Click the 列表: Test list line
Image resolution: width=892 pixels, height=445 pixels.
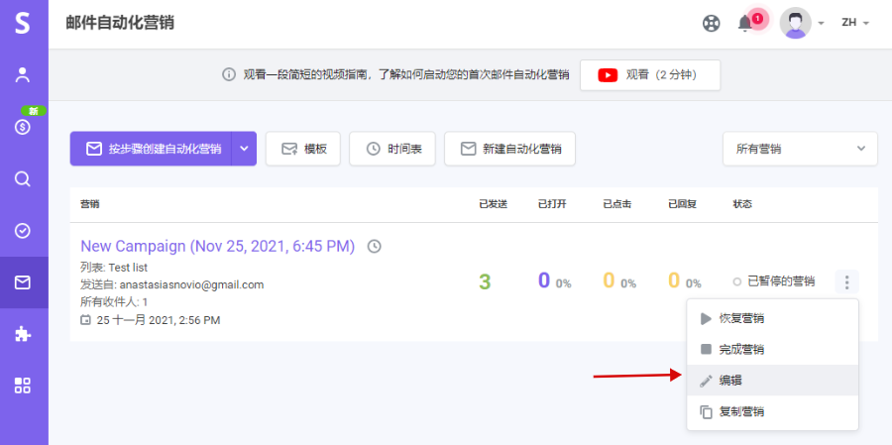[114, 267]
